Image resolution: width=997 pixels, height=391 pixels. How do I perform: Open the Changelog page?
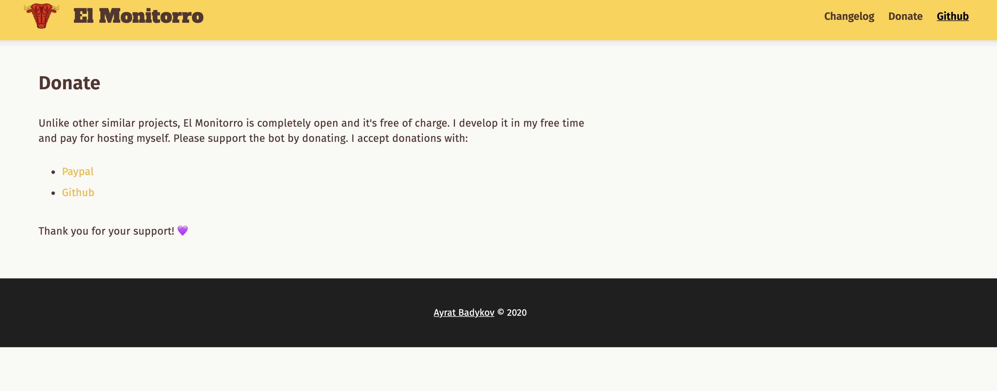(x=849, y=16)
